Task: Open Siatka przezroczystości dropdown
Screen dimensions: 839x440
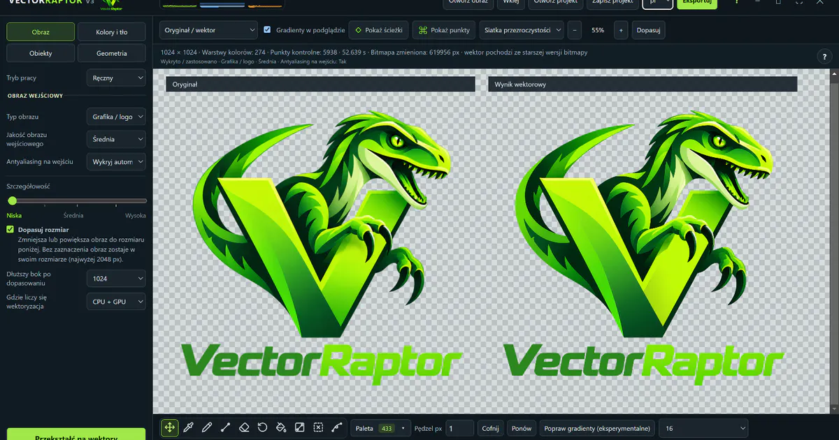Action: click(x=522, y=30)
